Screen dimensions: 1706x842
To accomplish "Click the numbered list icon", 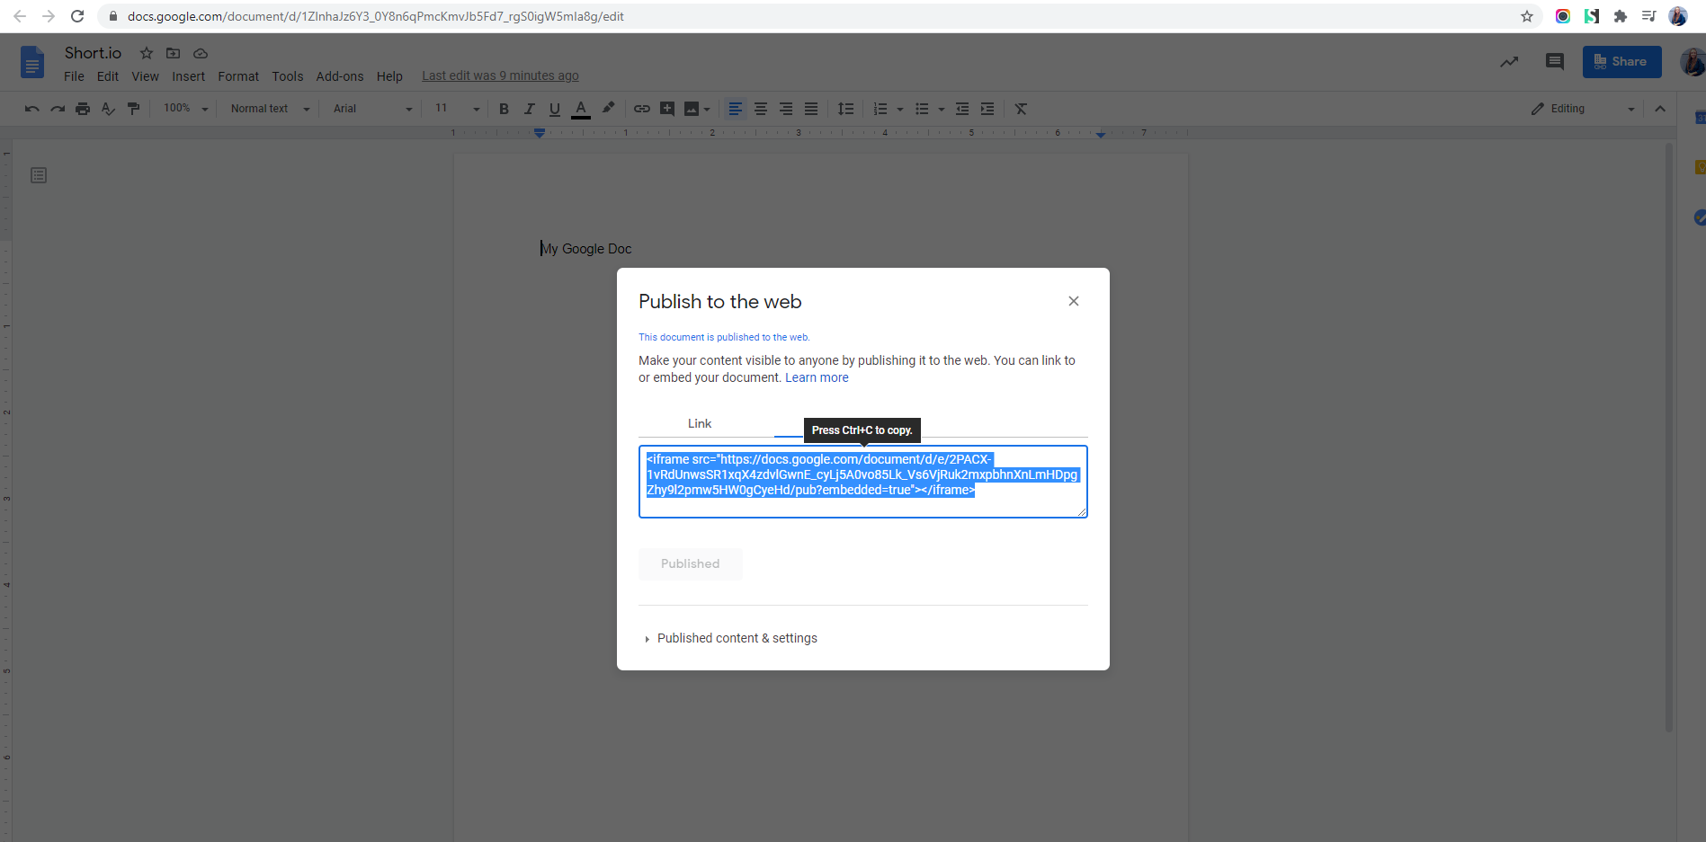I will click(880, 109).
